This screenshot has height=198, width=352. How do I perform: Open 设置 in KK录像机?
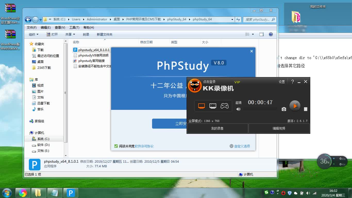(282, 82)
